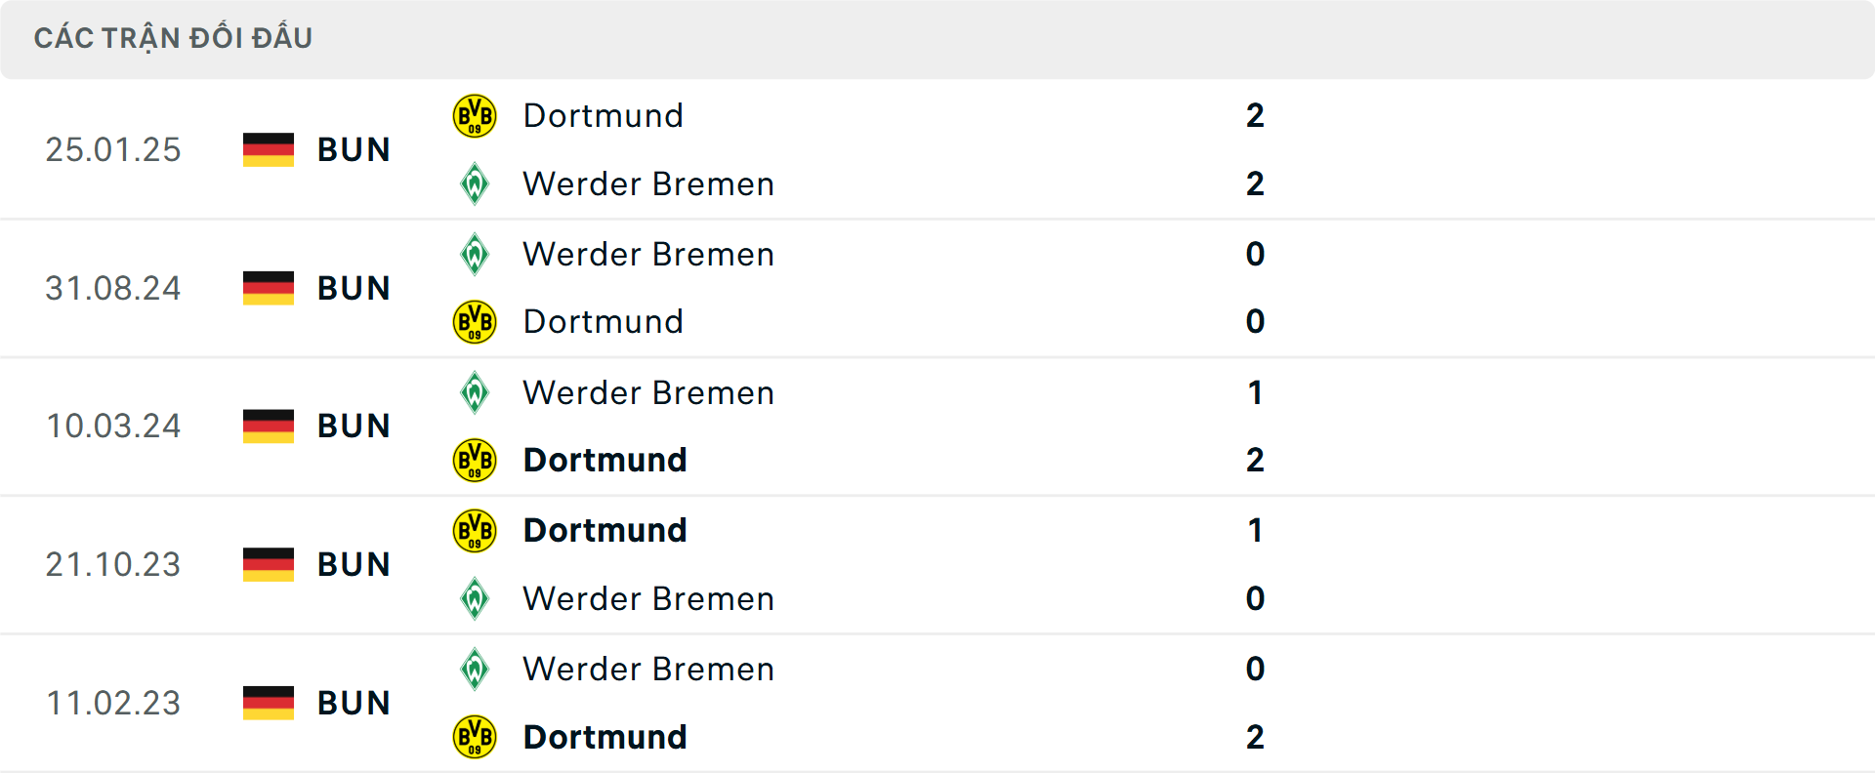The height and width of the screenshot is (773, 1875).
Task: Click the Dortmund logo in the 10.03.24 row
Action: (475, 460)
